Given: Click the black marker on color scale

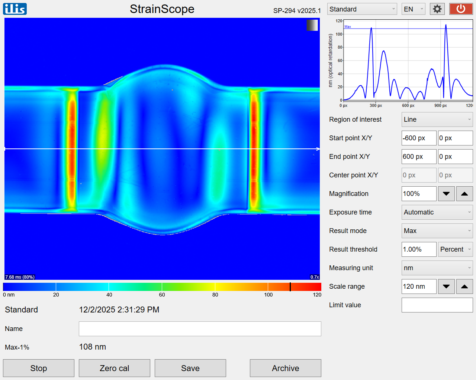Looking at the screenshot, I should pos(290,286).
